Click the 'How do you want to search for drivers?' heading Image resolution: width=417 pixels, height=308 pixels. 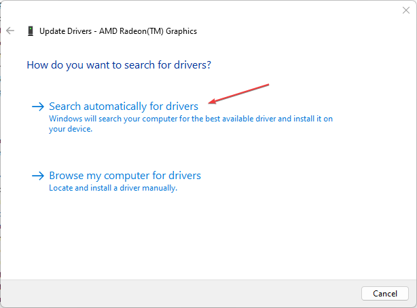point(119,65)
